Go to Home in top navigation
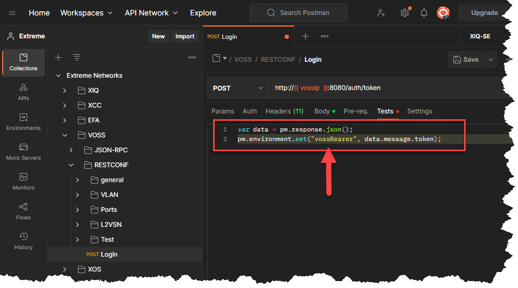518x288 pixels. click(40, 13)
